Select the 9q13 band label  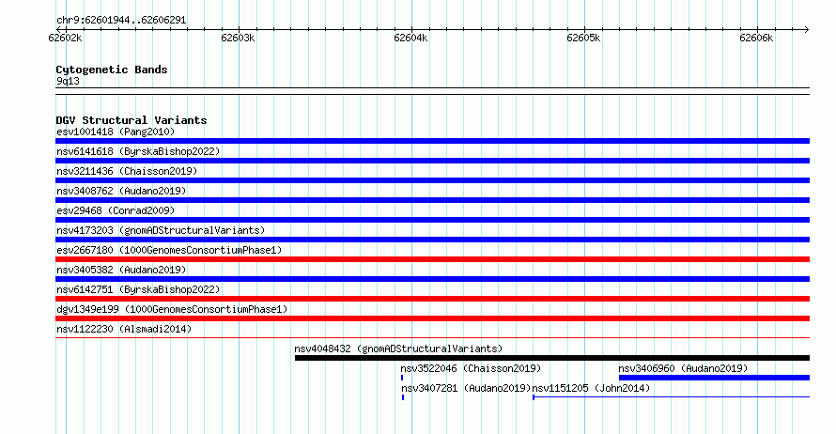[68, 81]
